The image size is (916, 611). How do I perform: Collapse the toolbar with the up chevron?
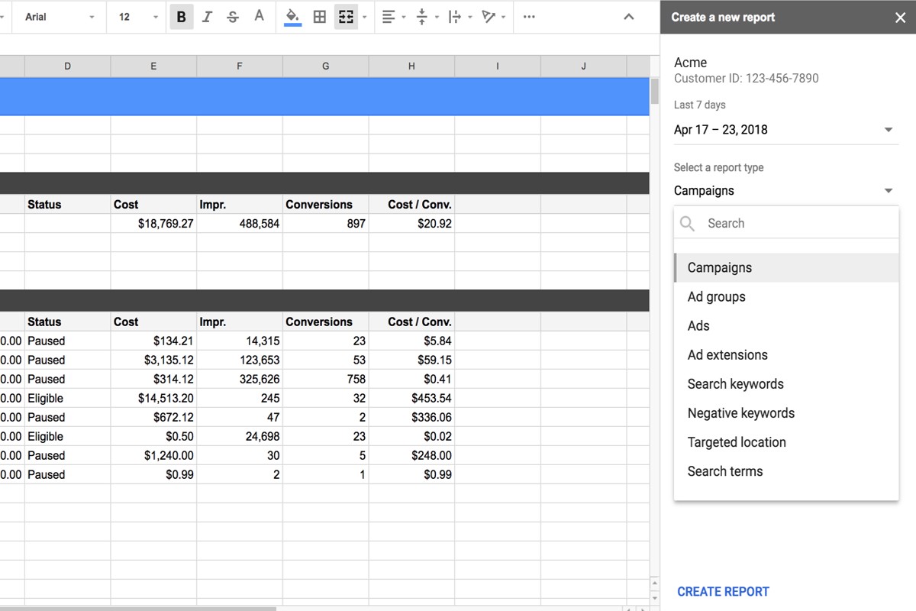[629, 17]
